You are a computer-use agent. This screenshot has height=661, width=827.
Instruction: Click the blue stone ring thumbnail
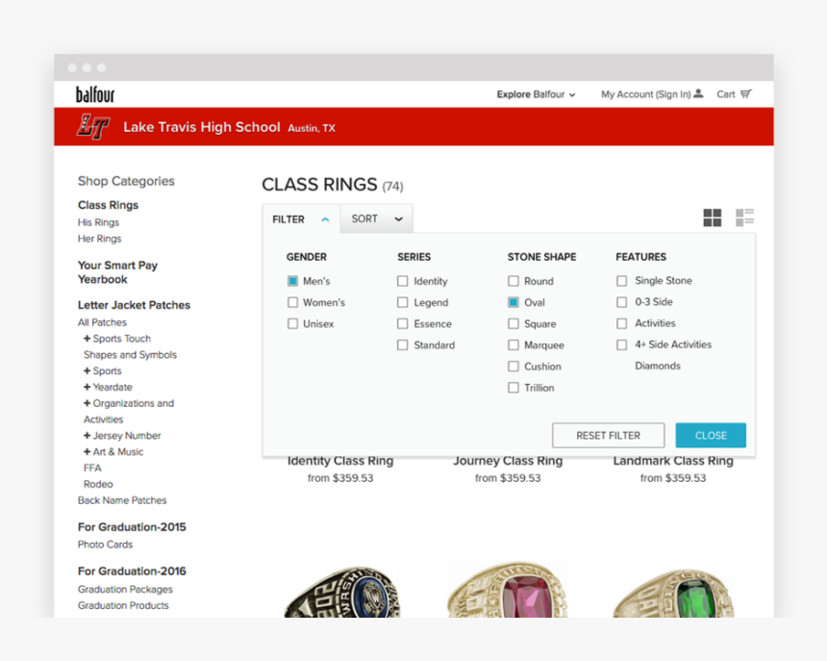(341, 592)
